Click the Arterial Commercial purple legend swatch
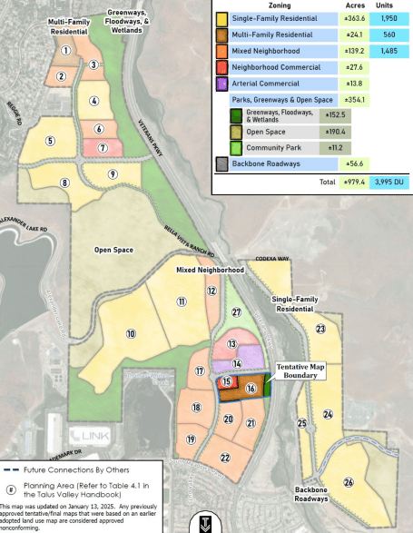The height and width of the screenshot is (533, 413). (x=222, y=84)
